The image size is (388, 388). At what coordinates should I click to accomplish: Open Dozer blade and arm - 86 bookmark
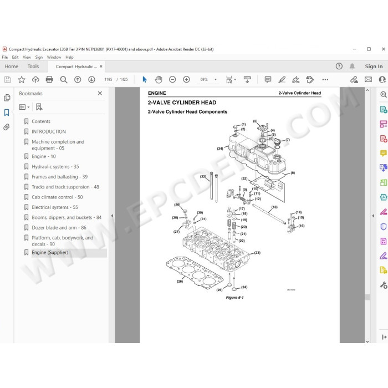pos(59,227)
